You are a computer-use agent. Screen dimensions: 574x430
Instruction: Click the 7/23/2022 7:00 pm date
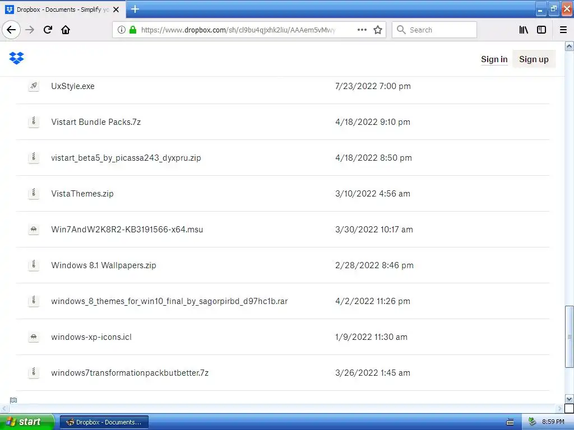click(x=373, y=86)
